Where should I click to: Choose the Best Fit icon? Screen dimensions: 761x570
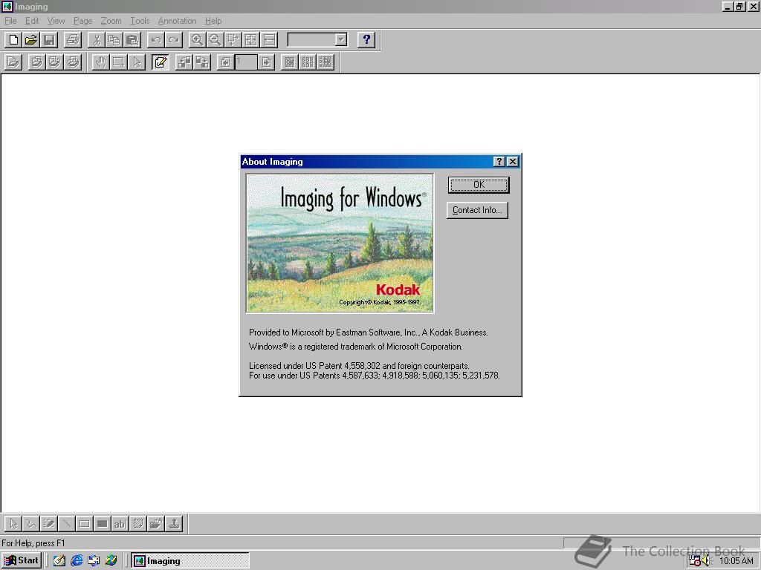click(251, 40)
